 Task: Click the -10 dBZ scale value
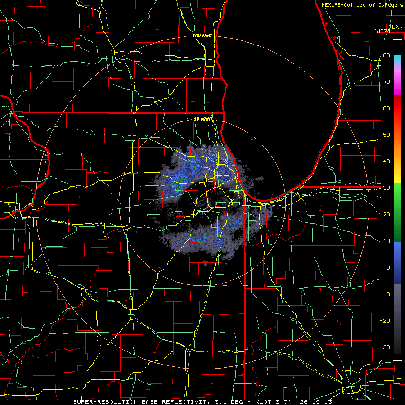click(x=385, y=294)
